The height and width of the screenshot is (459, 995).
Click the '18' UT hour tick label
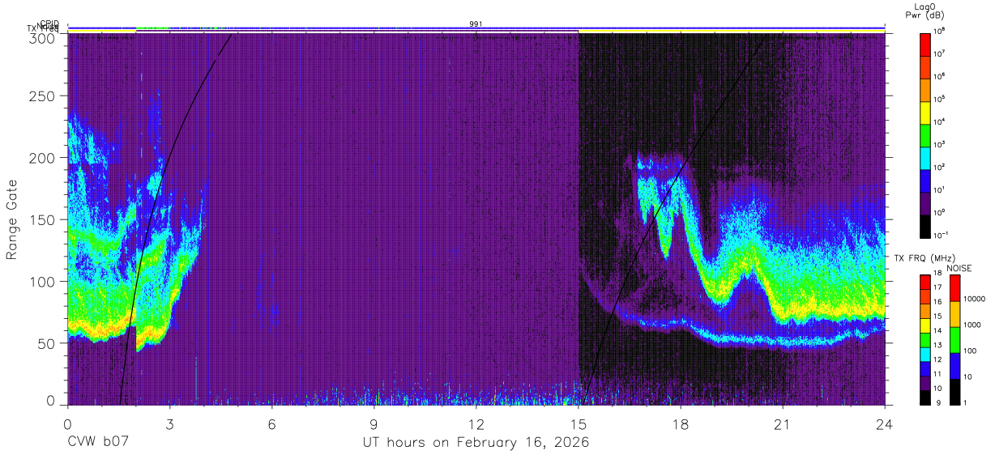click(681, 423)
